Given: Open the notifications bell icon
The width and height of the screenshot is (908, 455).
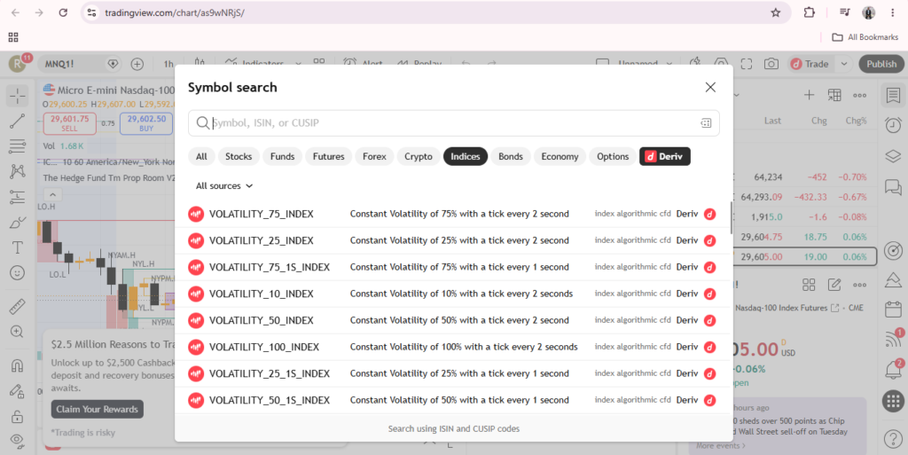Looking at the screenshot, I should 893,369.
